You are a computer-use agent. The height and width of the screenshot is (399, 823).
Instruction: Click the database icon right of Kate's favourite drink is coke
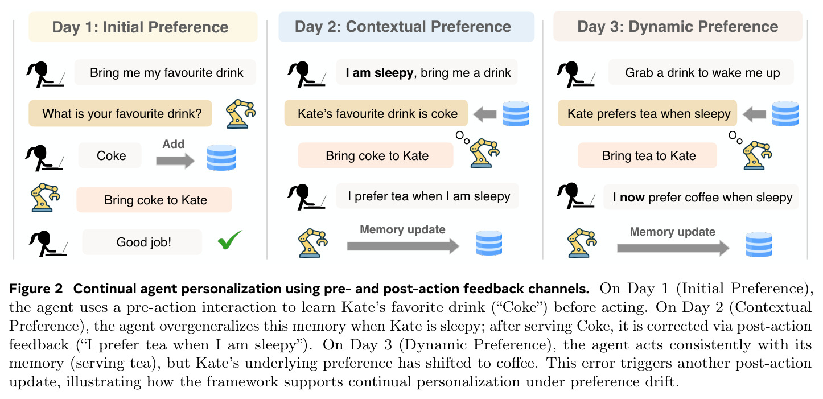(516, 114)
